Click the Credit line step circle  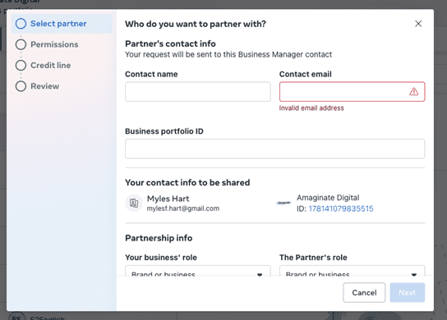pos(21,65)
